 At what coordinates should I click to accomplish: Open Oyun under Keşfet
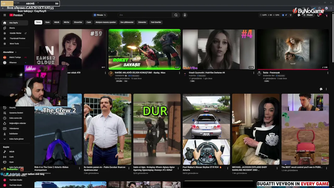click(14, 162)
